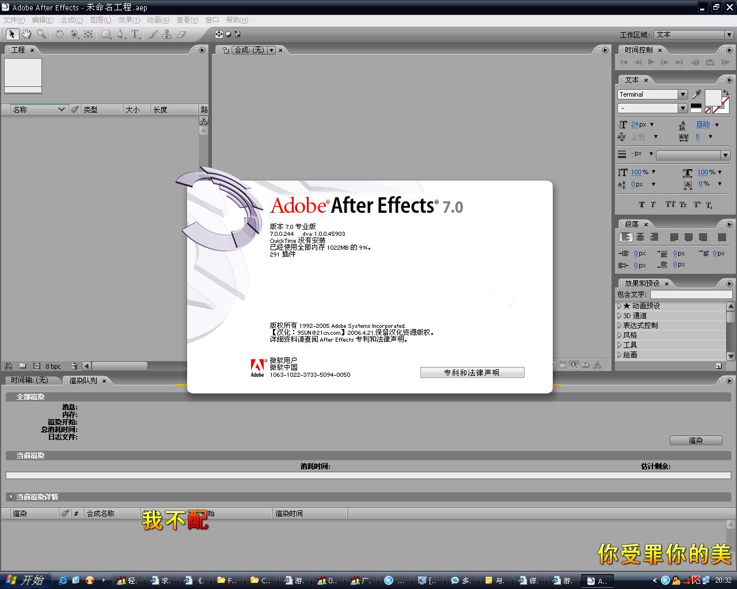Set text colors to black and white swatch
The width and height of the screenshot is (737, 589).
point(696,108)
